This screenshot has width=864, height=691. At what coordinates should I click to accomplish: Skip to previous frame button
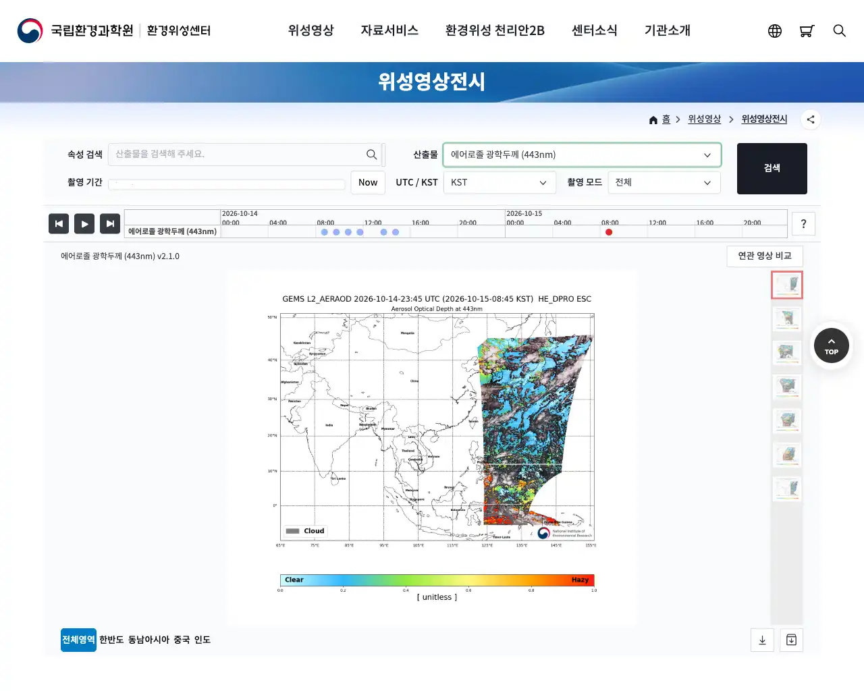(59, 223)
